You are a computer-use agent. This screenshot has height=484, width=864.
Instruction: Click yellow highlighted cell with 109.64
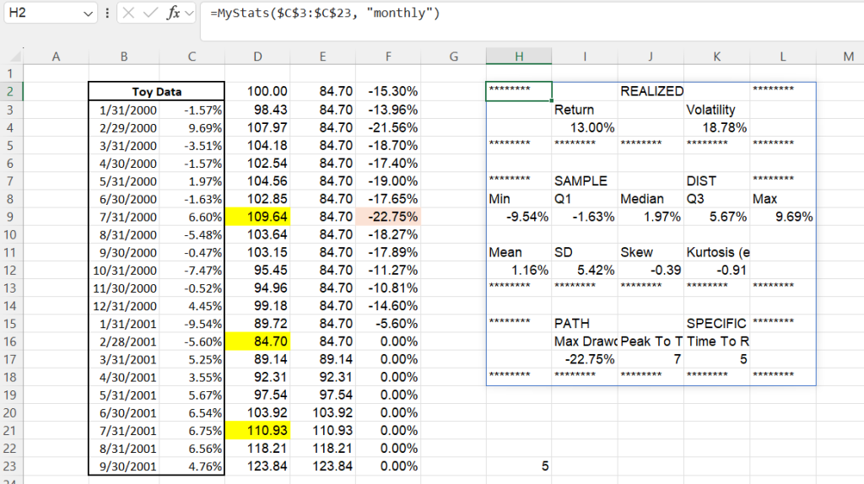257,217
